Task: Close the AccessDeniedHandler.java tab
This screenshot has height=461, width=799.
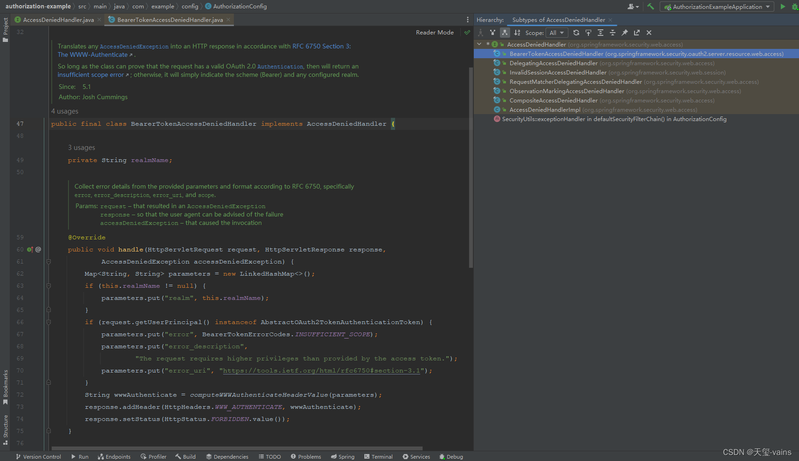Action: (99, 20)
